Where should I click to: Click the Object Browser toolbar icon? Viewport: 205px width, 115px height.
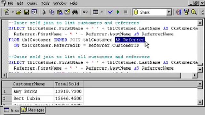pos(186,12)
